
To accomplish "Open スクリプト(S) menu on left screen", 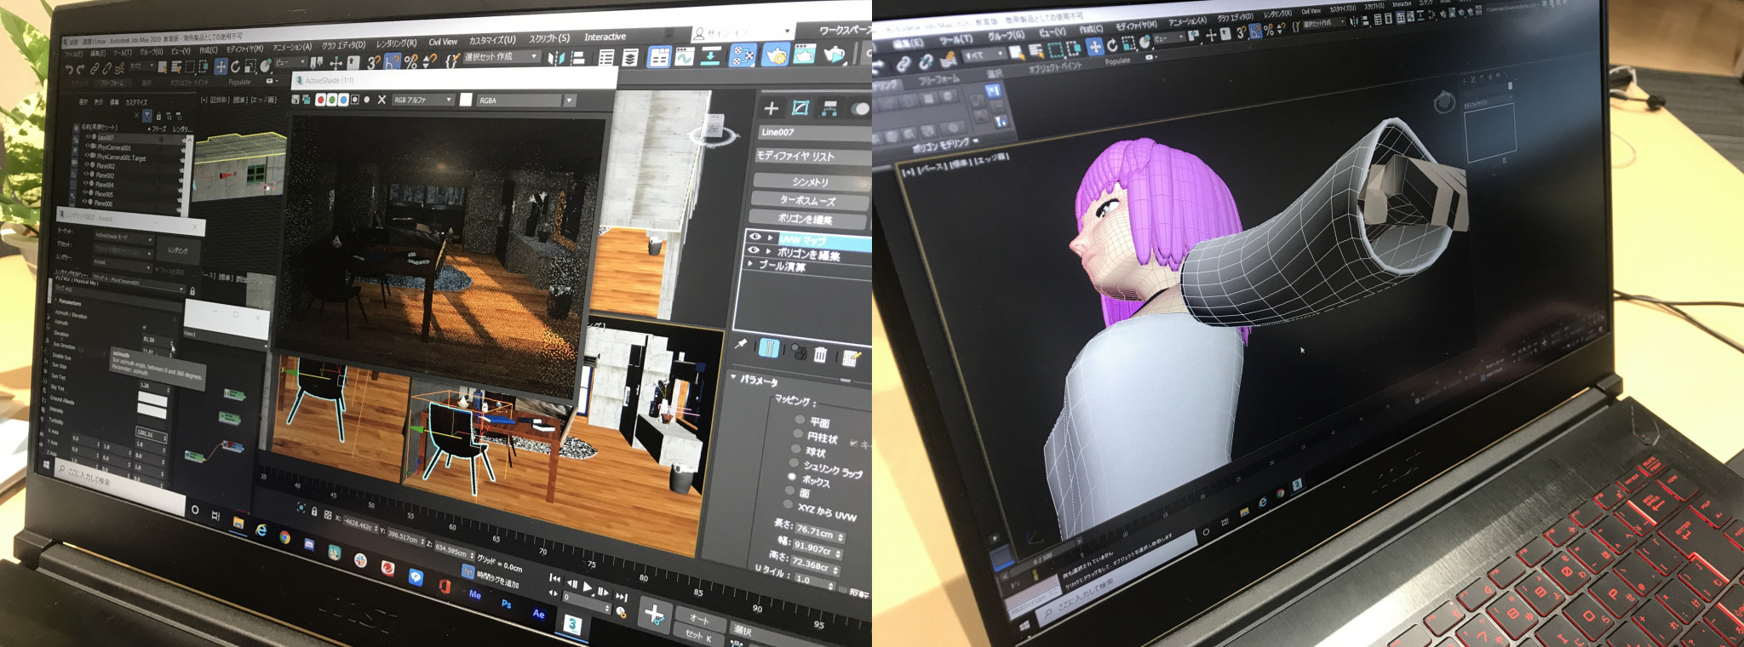I will (549, 38).
